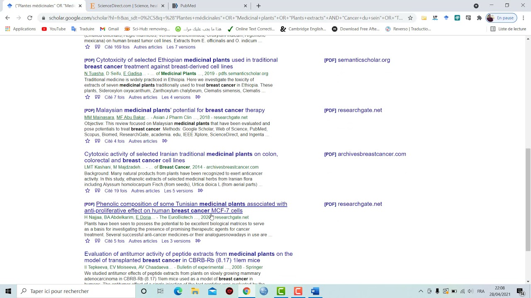Viewport: 531px width, 298px height.
Task: View 'Cité 19 fois' citing articles
Action: 116,191
